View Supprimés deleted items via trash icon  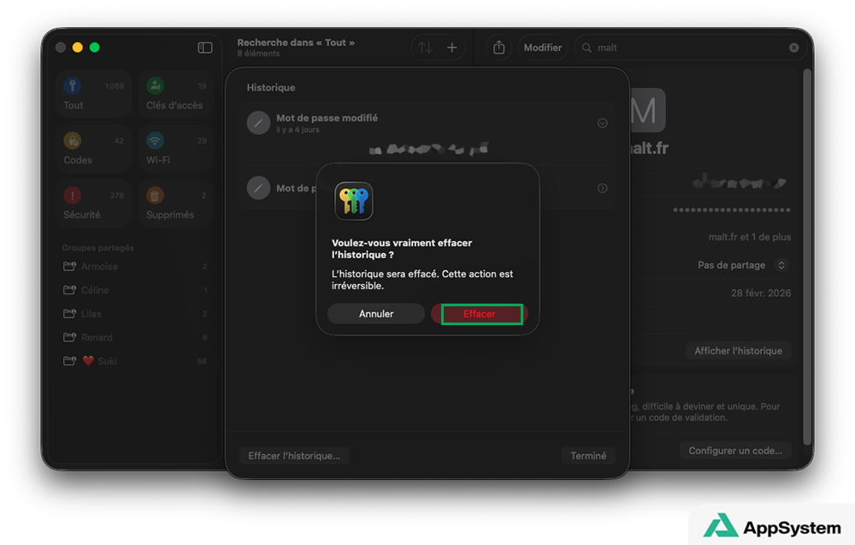(x=176, y=202)
